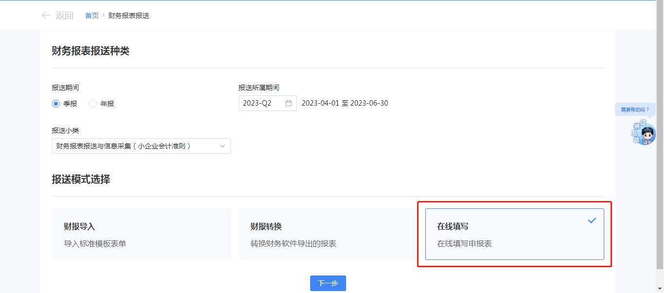Click the blue checkmark on 在线填写
664x293 pixels.
[592, 220]
